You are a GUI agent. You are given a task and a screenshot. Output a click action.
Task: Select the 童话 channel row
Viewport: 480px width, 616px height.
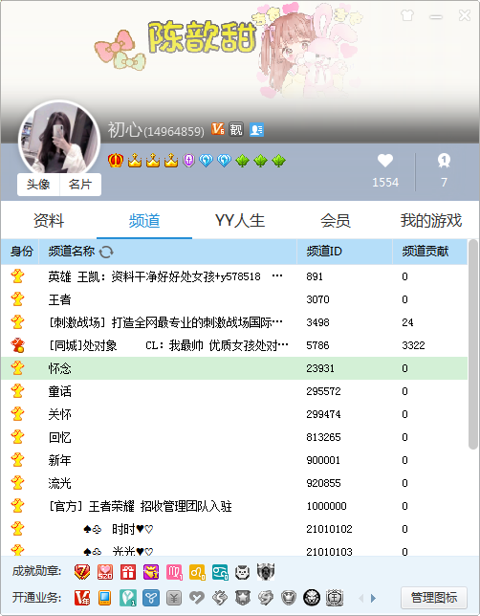point(234,391)
